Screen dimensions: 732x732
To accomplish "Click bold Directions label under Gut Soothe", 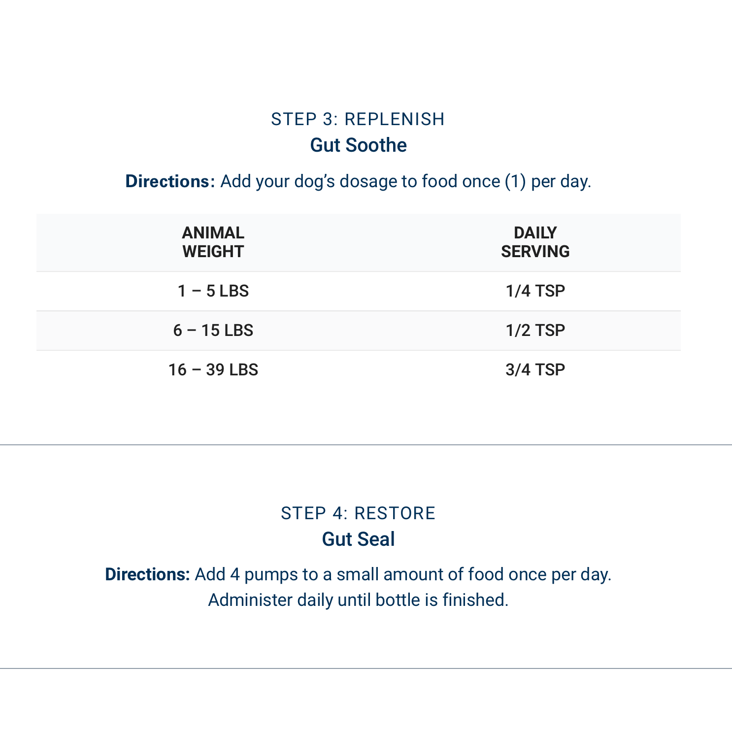I will click(170, 181).
